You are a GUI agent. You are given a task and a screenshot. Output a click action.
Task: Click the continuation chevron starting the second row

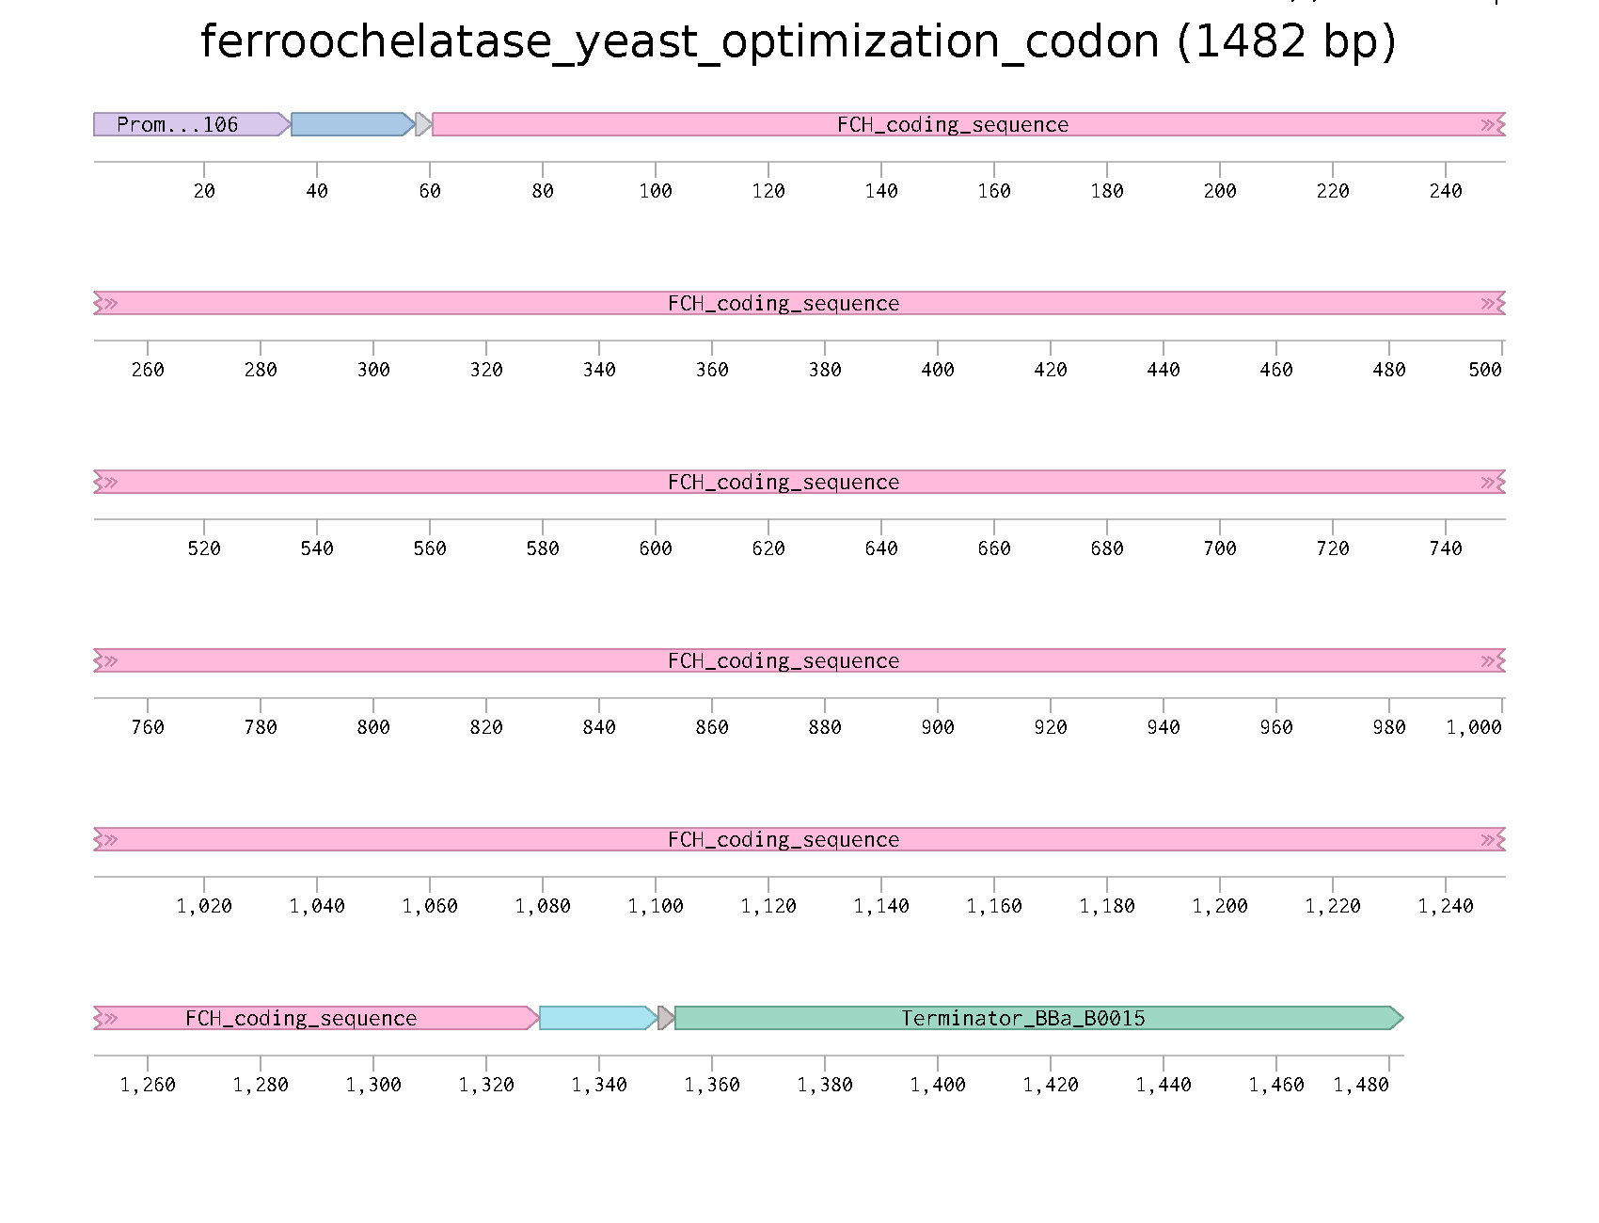[108, 303]
